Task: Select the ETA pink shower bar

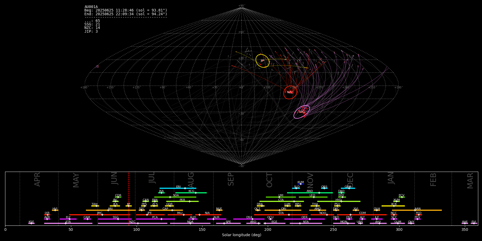Action: pyautogui.click(x=68, y=223)
